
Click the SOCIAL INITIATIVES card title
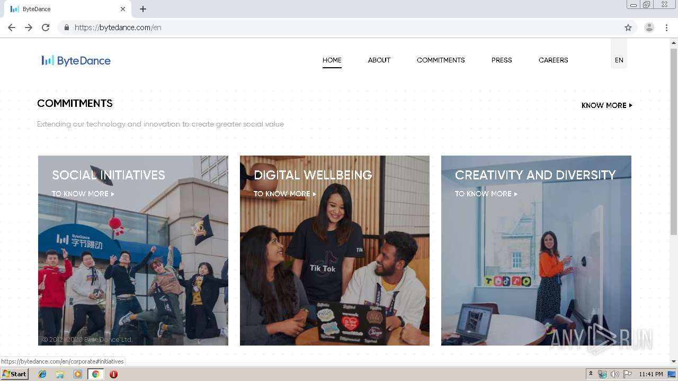[x=109, y=175]
